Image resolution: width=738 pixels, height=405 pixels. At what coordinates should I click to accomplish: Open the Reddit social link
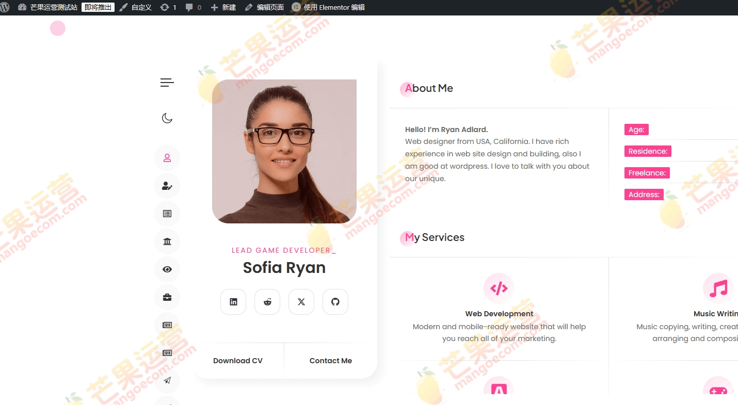pyautogui.click(x=267, y=302)
